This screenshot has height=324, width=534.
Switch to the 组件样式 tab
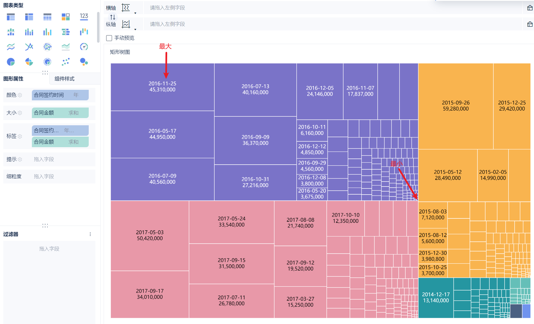coord(64,79)
